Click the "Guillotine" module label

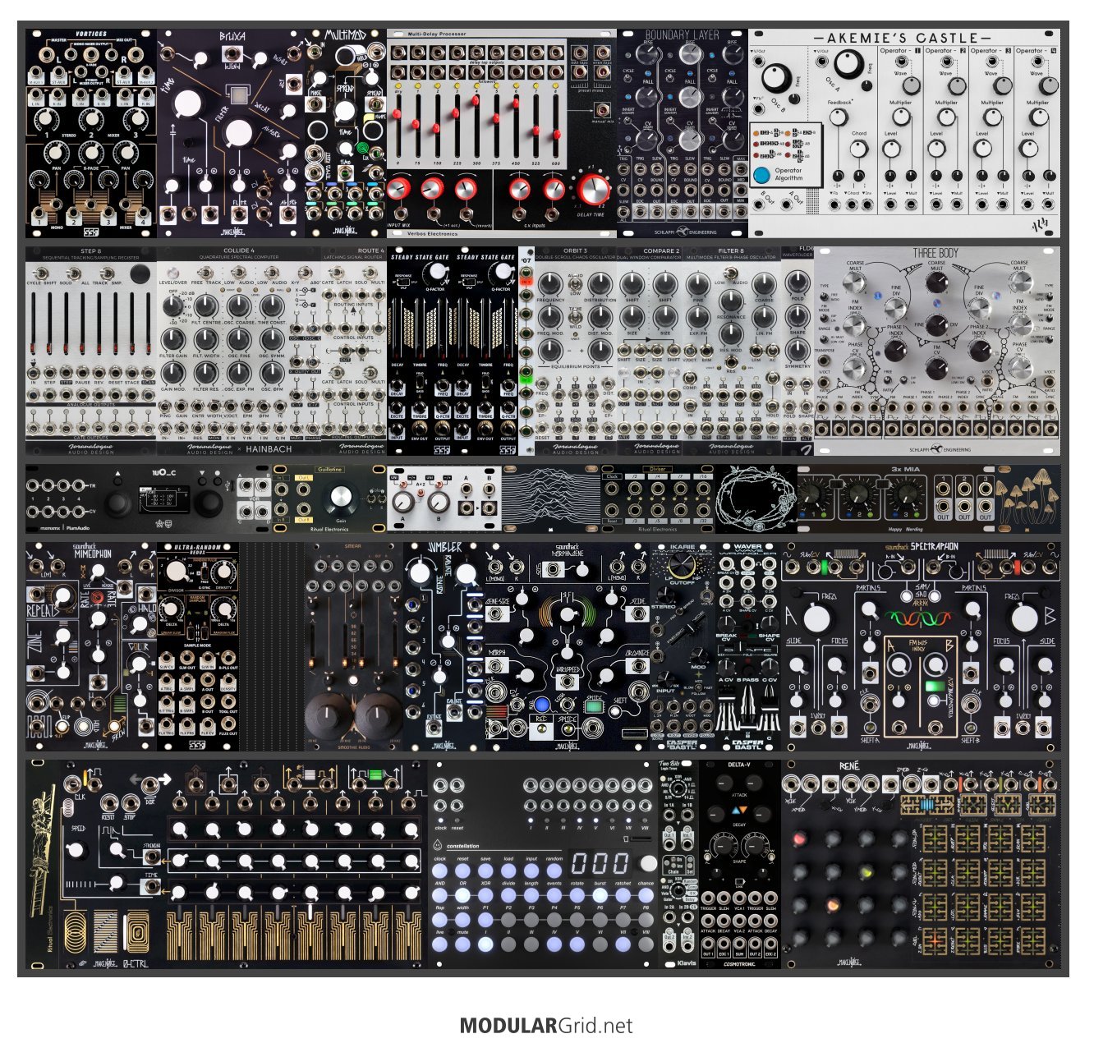coord(330,470)
